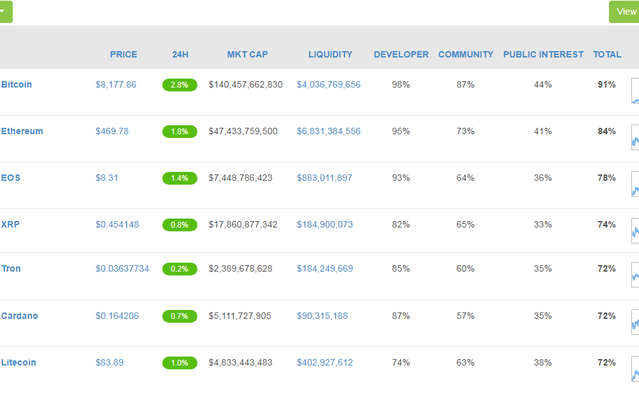The image size is (639, 393).
Task: Click XRP's 0.8% change badge
Action: pos(180,225)
